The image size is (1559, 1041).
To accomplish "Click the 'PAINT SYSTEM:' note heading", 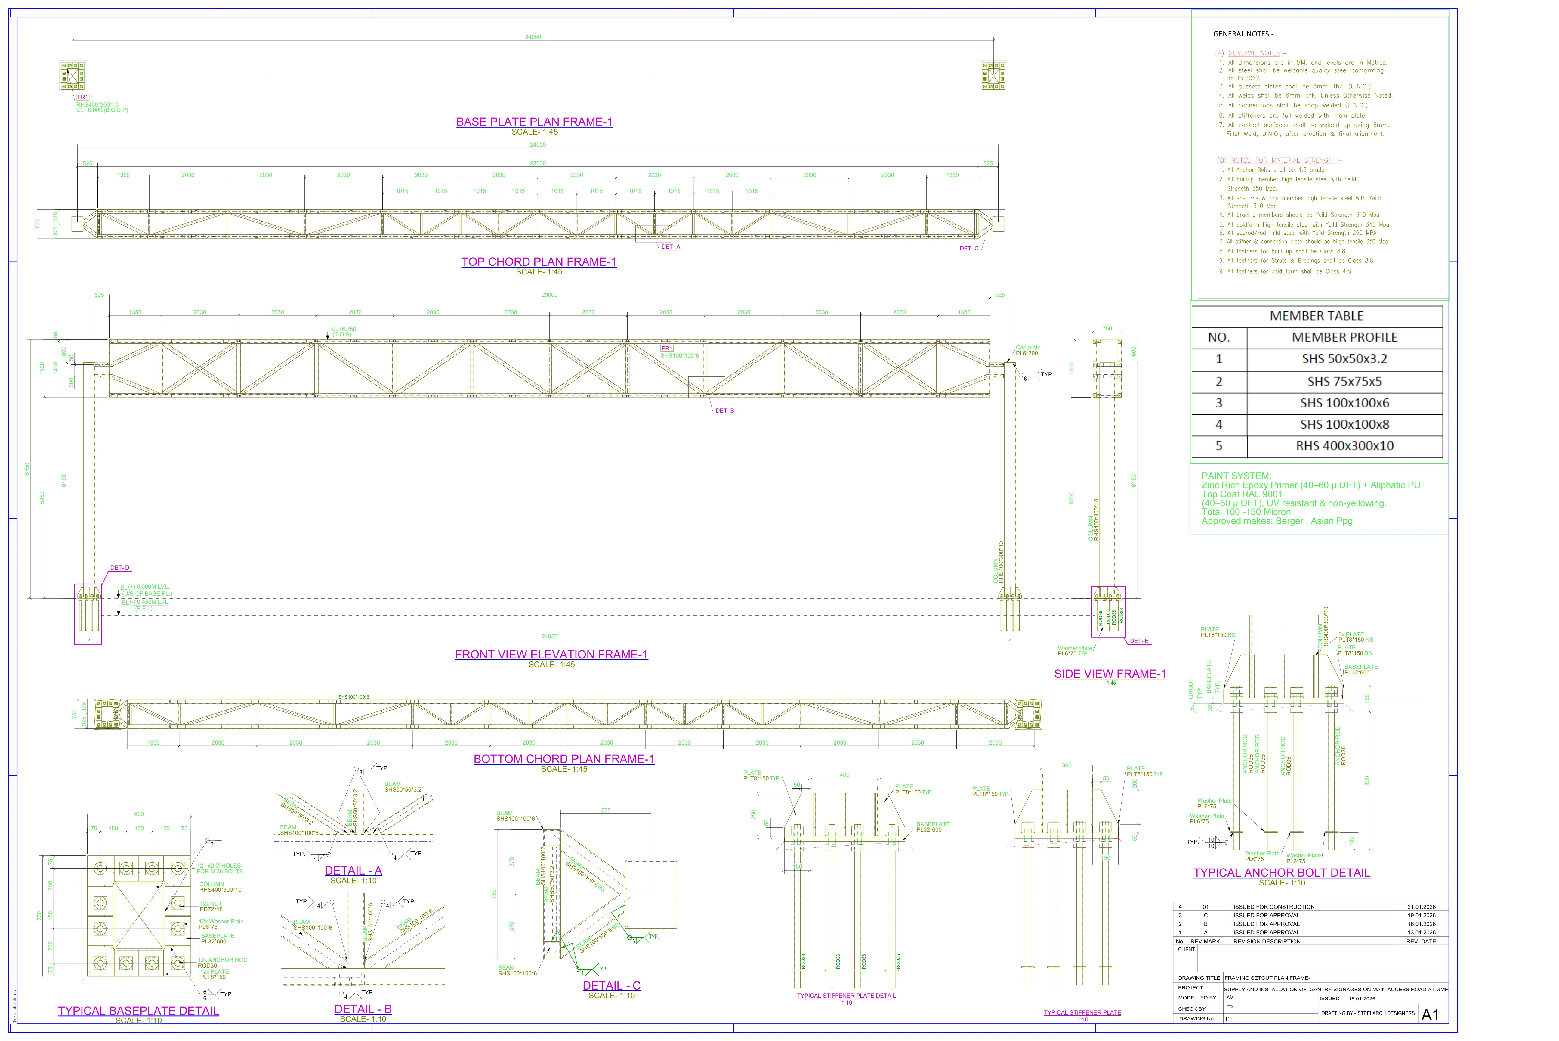I will (1236, 476).
